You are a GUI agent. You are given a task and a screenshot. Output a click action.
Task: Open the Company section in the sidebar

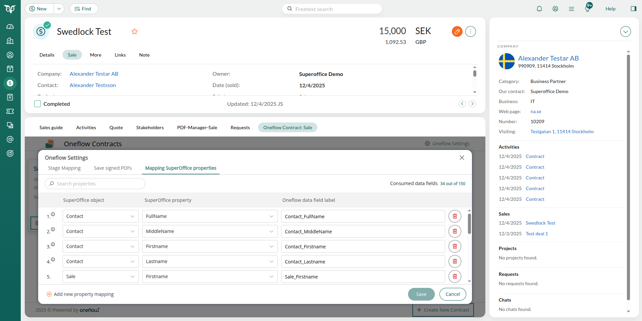10,41
